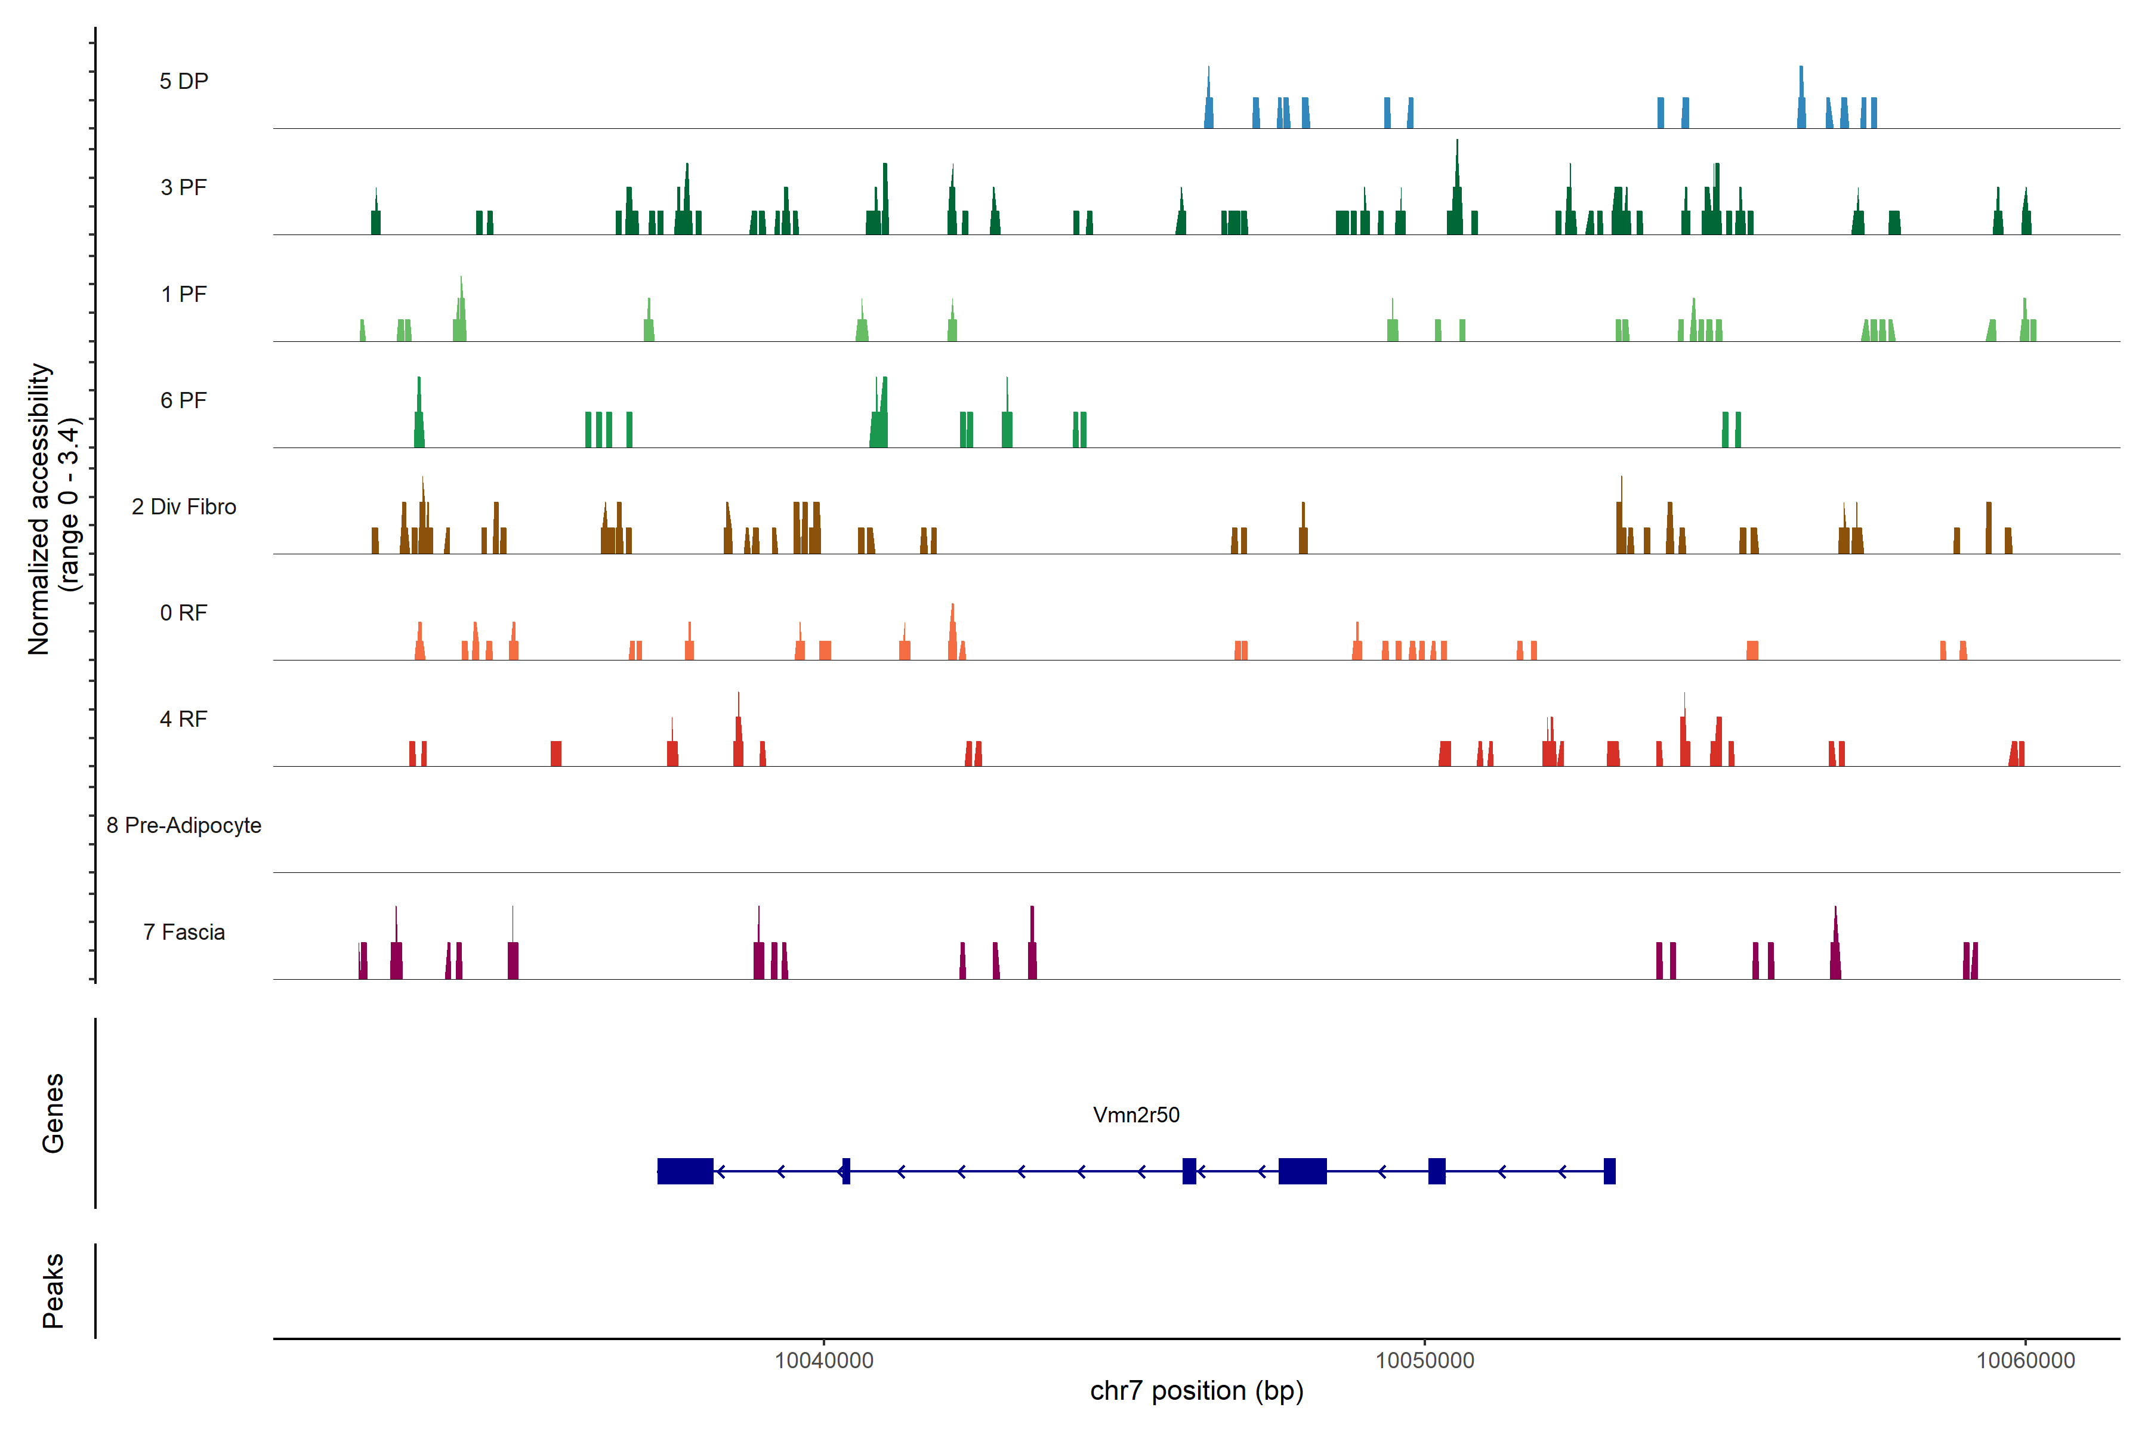Click the 1 PF track label

coord(184,294)
